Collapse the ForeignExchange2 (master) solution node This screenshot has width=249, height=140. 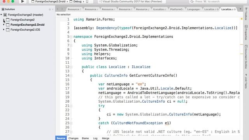(1, 15)
